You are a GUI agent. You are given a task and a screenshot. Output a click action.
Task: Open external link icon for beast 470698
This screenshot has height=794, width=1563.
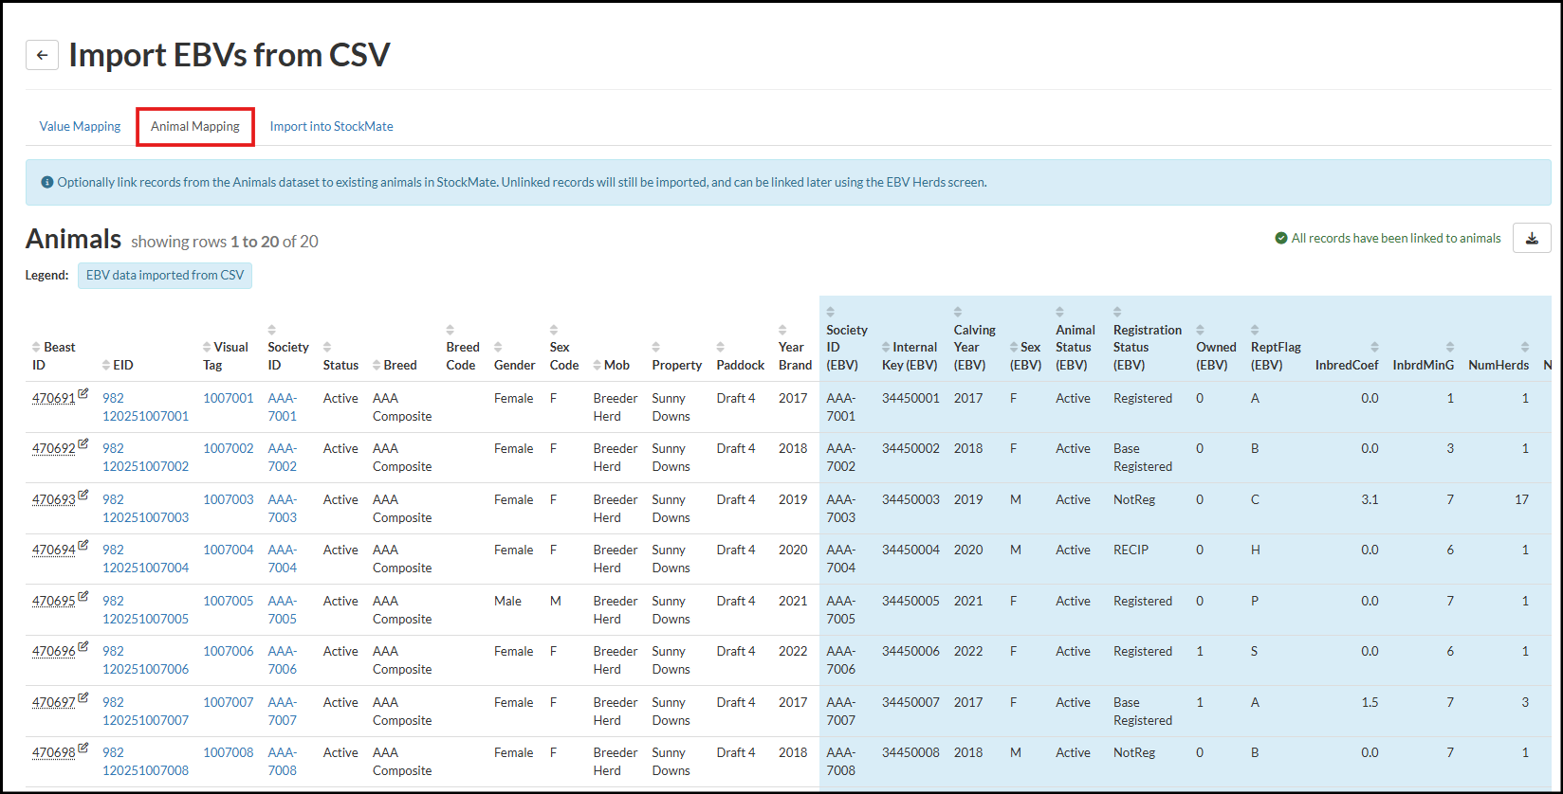pyautogui.click(x=83, y=748)
